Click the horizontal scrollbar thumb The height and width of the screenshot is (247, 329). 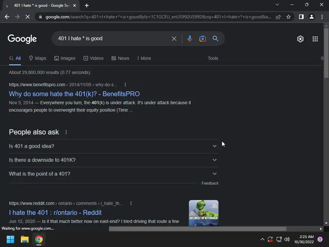pyautogui.click(x=198, y=229)
